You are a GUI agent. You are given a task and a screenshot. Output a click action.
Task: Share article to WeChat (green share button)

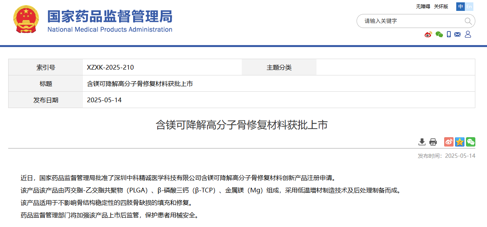(471, 142)
